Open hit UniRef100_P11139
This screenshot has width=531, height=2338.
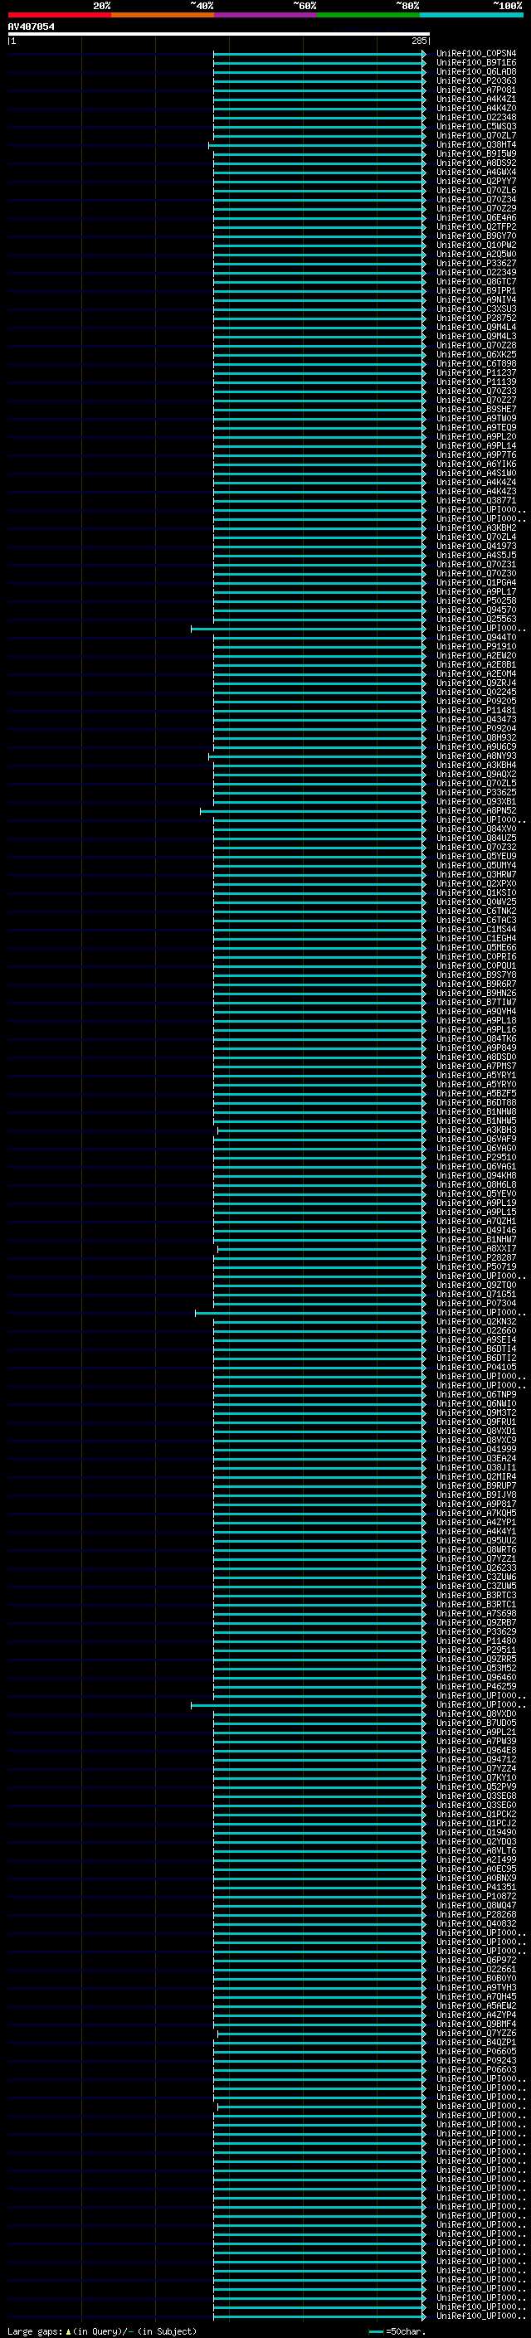[476, 382]
